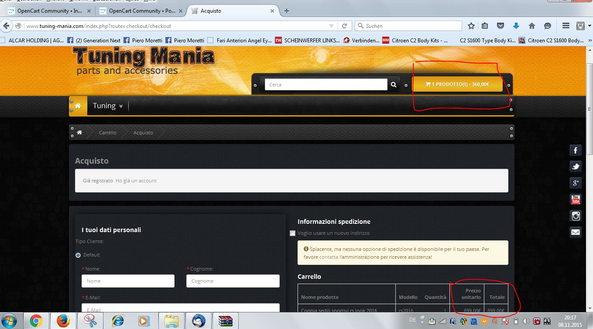Open the Windows Start menu
Screen dimensions: 593x329
click(10, 321)
